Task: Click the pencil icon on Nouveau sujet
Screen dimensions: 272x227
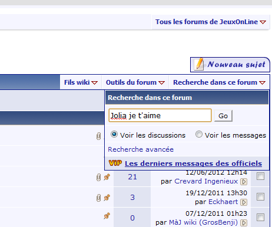Action: pyautogui.click(x=199, y=64)
